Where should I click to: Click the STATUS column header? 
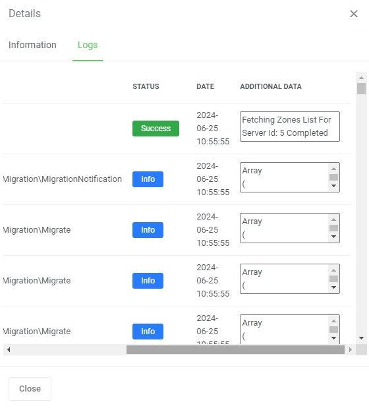(146, 86)
